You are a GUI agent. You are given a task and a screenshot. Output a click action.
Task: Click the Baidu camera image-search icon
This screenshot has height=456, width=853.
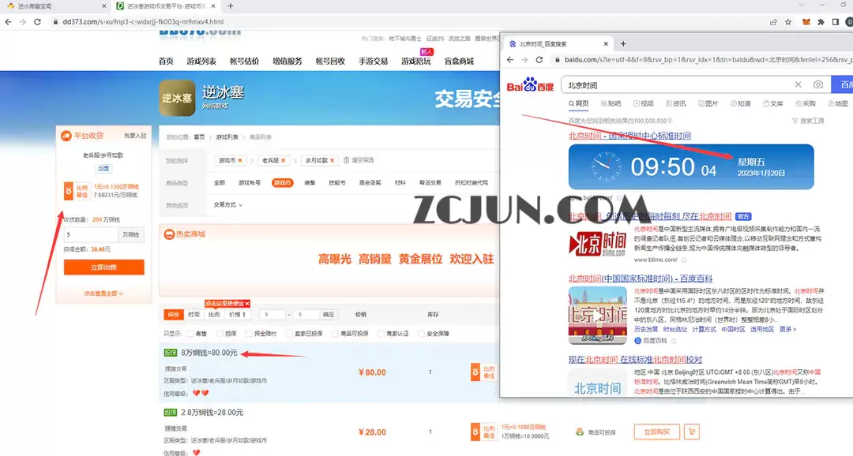click(818, 84)
